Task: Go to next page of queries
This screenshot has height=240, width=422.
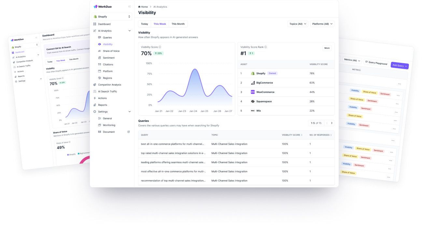Action: 332,123
